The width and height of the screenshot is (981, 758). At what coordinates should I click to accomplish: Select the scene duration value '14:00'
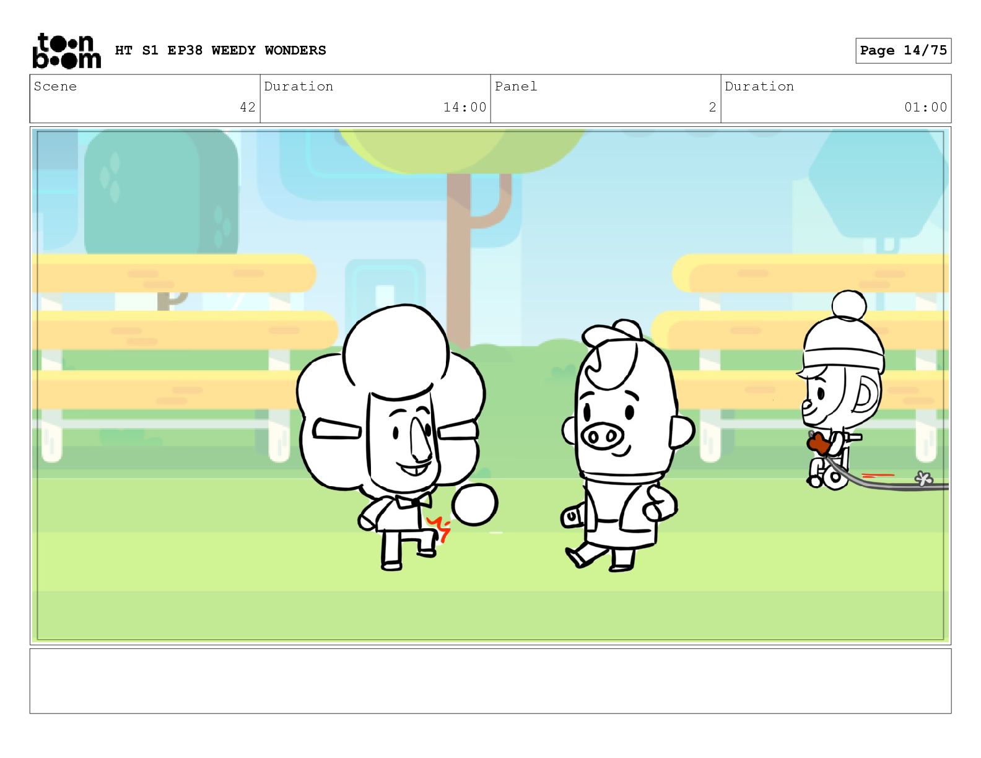click(x=464, y=107)
